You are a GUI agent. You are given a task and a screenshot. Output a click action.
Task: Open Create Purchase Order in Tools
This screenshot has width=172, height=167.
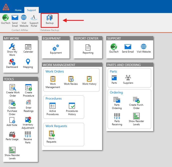coord(12,107)
